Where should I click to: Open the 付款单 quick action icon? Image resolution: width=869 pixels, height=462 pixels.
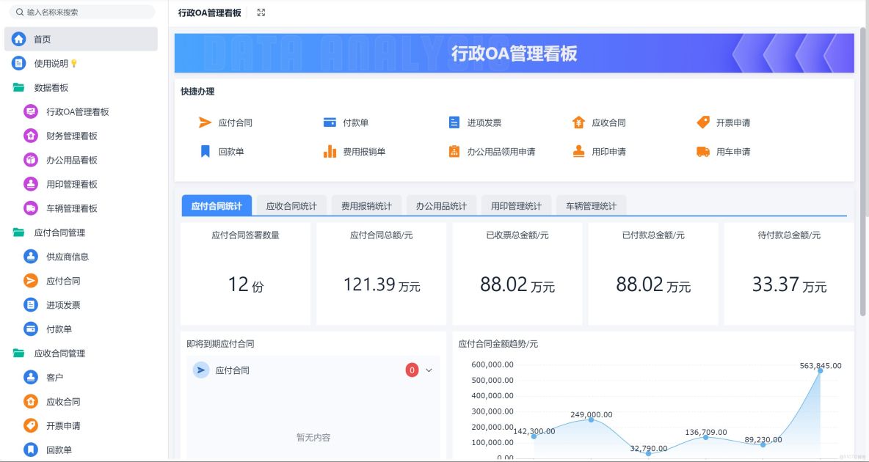point(329,122)
